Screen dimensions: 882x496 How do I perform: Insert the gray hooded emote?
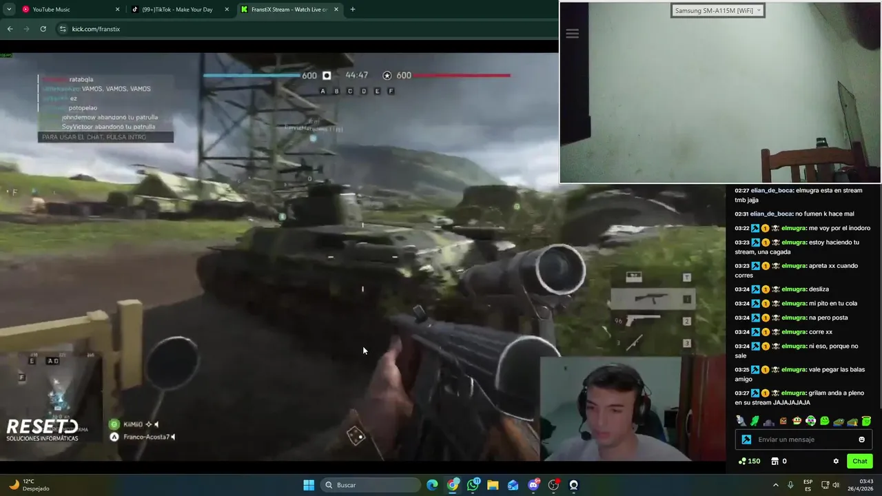[769, 422]
